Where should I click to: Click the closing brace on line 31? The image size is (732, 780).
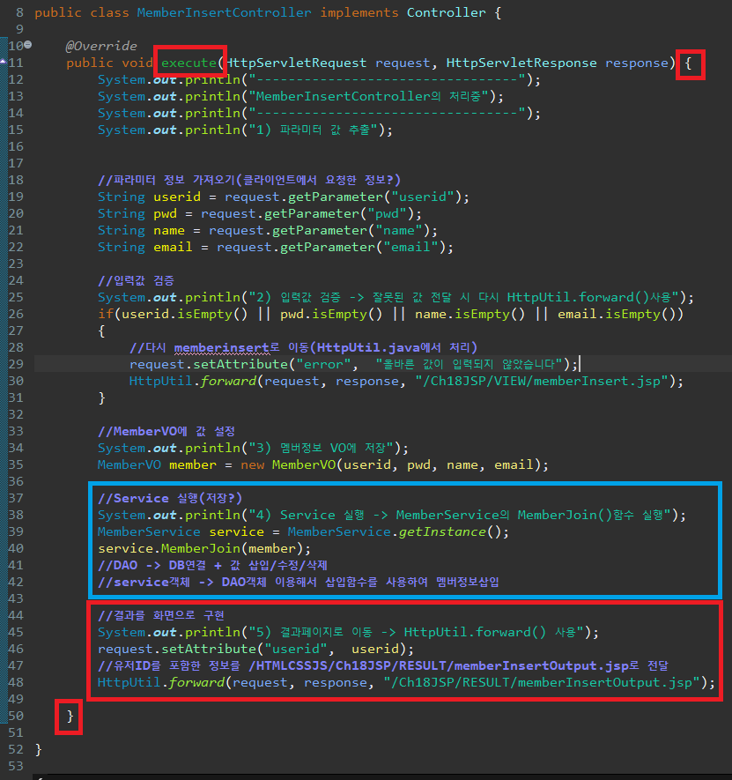(101, 398)
